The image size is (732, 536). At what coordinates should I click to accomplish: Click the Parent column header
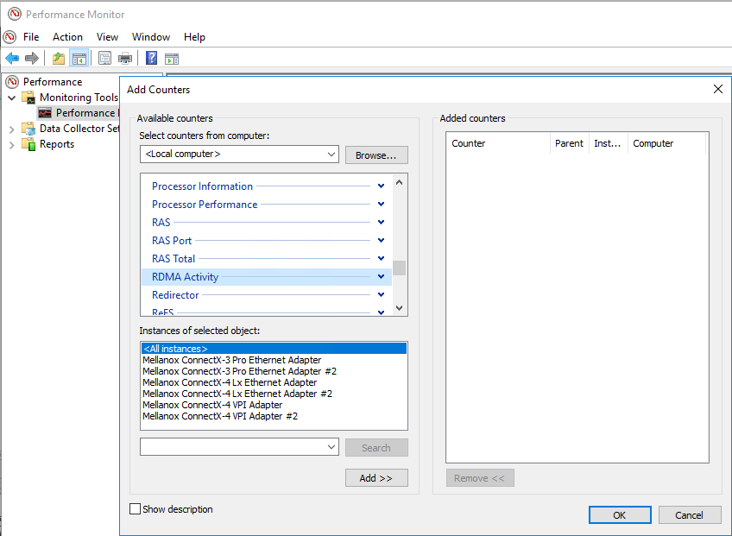tap(570, 143)
